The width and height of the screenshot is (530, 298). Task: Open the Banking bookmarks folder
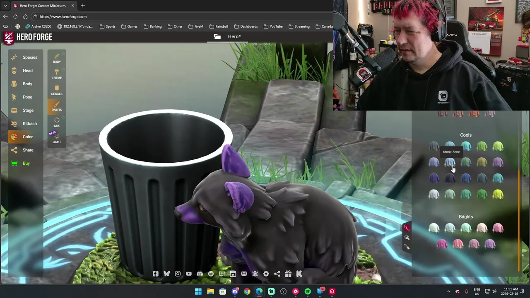[152, 26]
